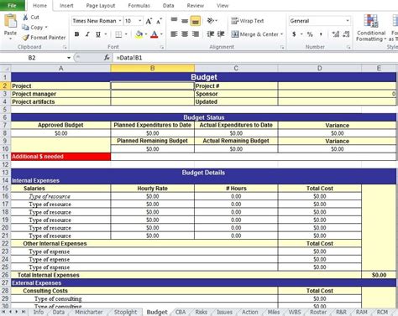
Task: Toggle Bottom Align button
Action: tap(195, 21)
